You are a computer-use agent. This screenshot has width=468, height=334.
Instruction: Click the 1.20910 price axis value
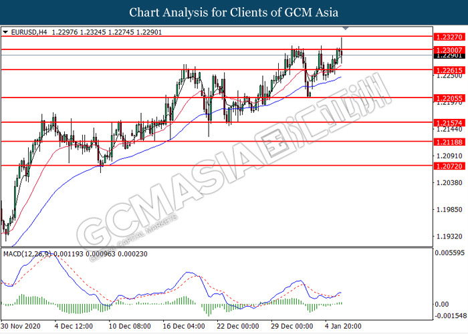pos(449,156)
